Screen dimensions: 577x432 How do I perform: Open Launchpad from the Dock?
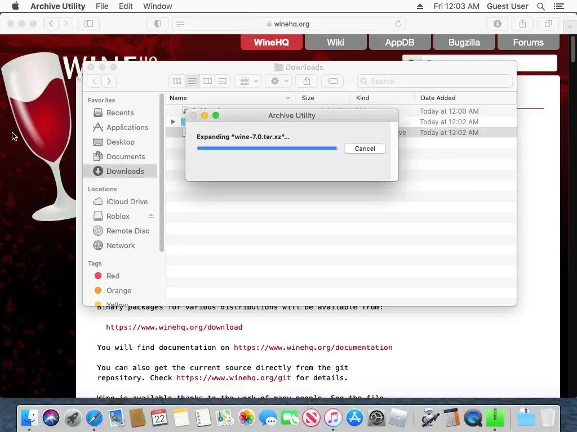[73, 418]
